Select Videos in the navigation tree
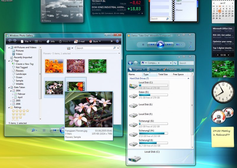The height and width of the screenshot is (168, 237). (19, 54)
